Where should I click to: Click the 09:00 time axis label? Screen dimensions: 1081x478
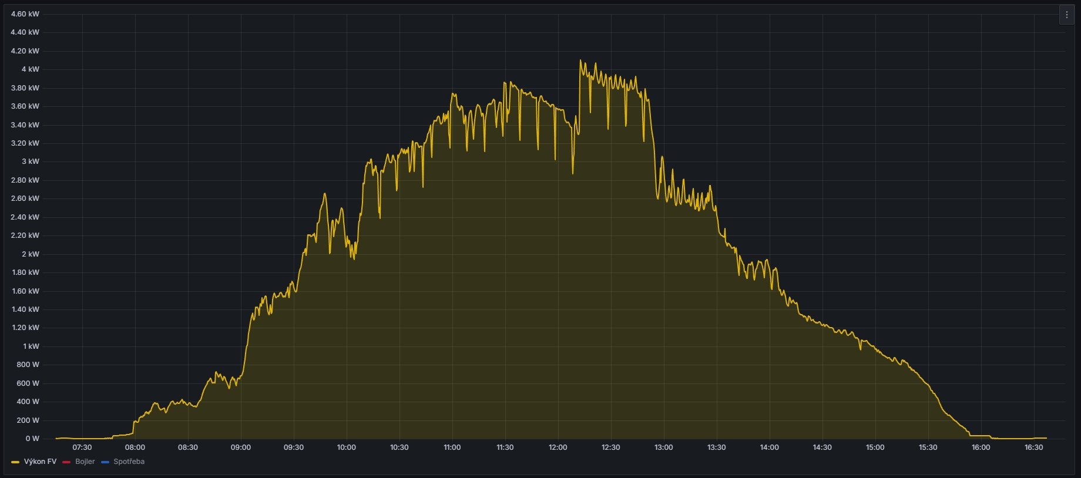point(241,447)
